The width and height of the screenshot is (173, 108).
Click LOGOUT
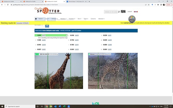coord(130,11)
